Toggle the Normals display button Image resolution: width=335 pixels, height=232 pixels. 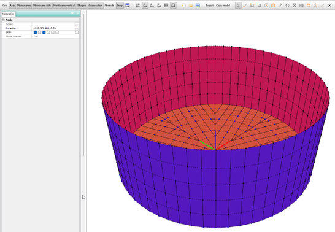(109, 6)
